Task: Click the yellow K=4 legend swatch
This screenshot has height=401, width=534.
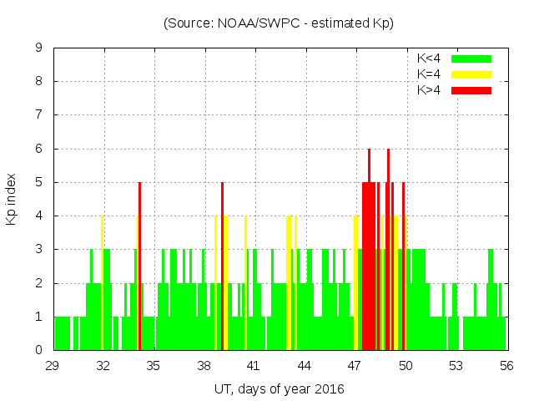Action: (471, 74)
